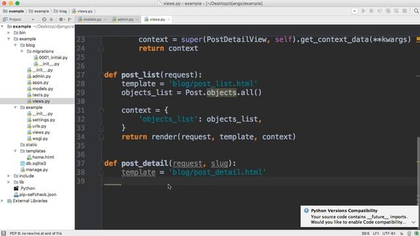Open the Project view dropdown
420x236 pixels.
click(x=33, y=20)
